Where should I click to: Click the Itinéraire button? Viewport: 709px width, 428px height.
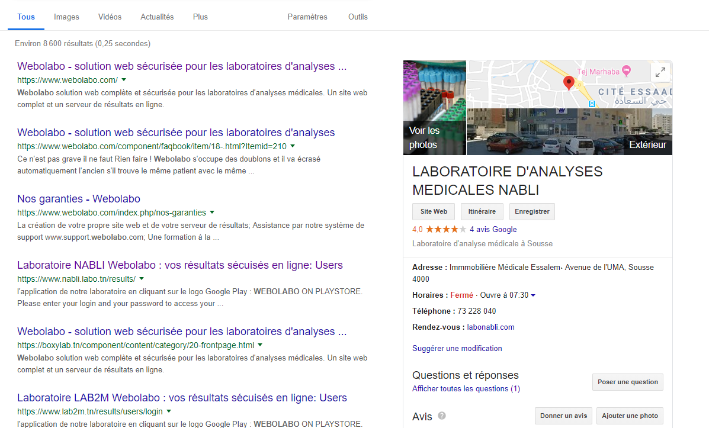click(x=482, y=211)
